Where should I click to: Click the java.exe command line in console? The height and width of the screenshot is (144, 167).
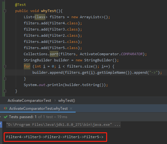(x=63, y=125)
